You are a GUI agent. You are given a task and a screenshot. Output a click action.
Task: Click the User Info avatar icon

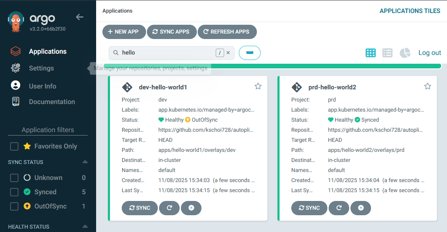[16, 85]
